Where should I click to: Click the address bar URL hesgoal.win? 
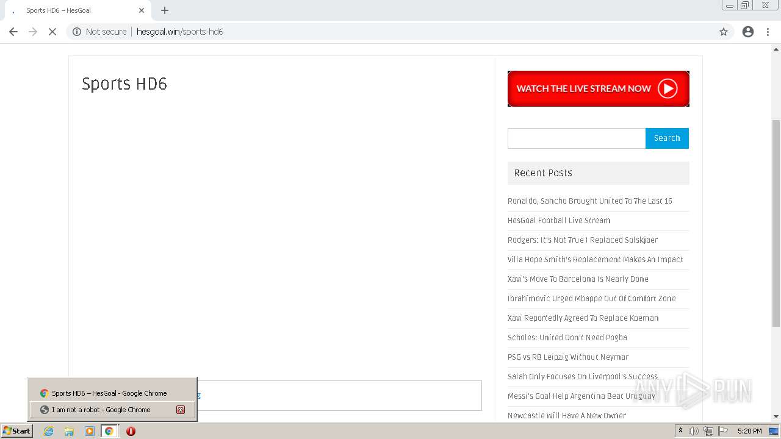pos(180,32)
